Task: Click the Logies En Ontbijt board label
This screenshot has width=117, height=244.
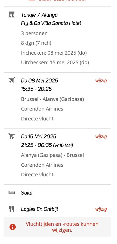Action: (x=39, y=209)
